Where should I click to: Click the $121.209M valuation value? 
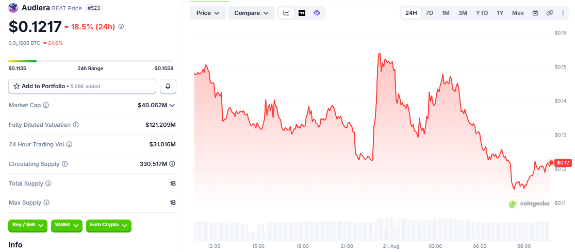click(x=160, y=125)
